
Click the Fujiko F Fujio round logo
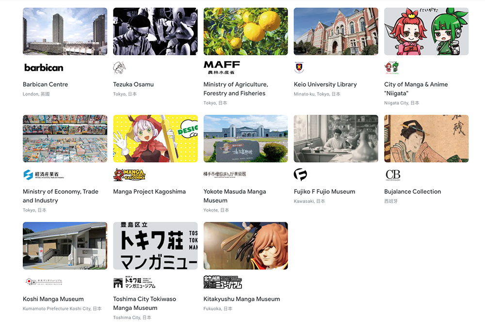[300, 174]
